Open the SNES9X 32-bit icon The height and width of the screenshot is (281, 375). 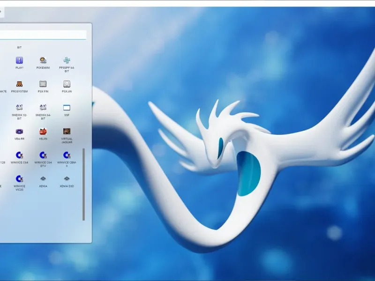[19, 108]
